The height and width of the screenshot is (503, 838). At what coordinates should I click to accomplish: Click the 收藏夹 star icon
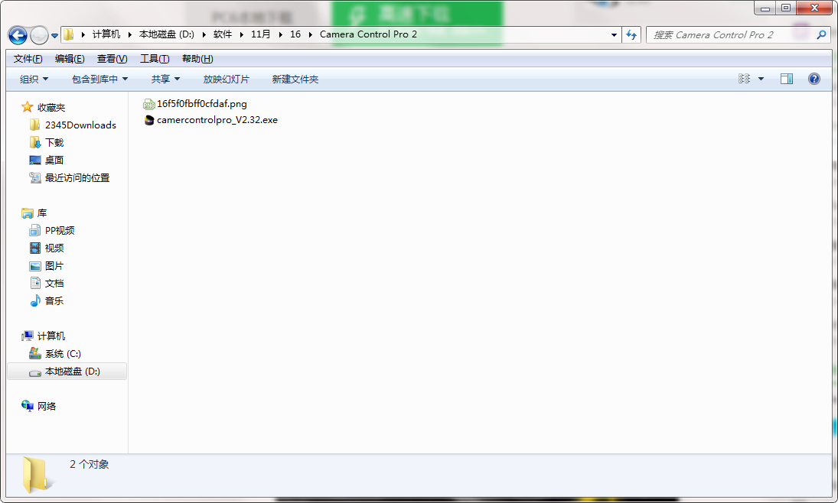pos(28,107)
